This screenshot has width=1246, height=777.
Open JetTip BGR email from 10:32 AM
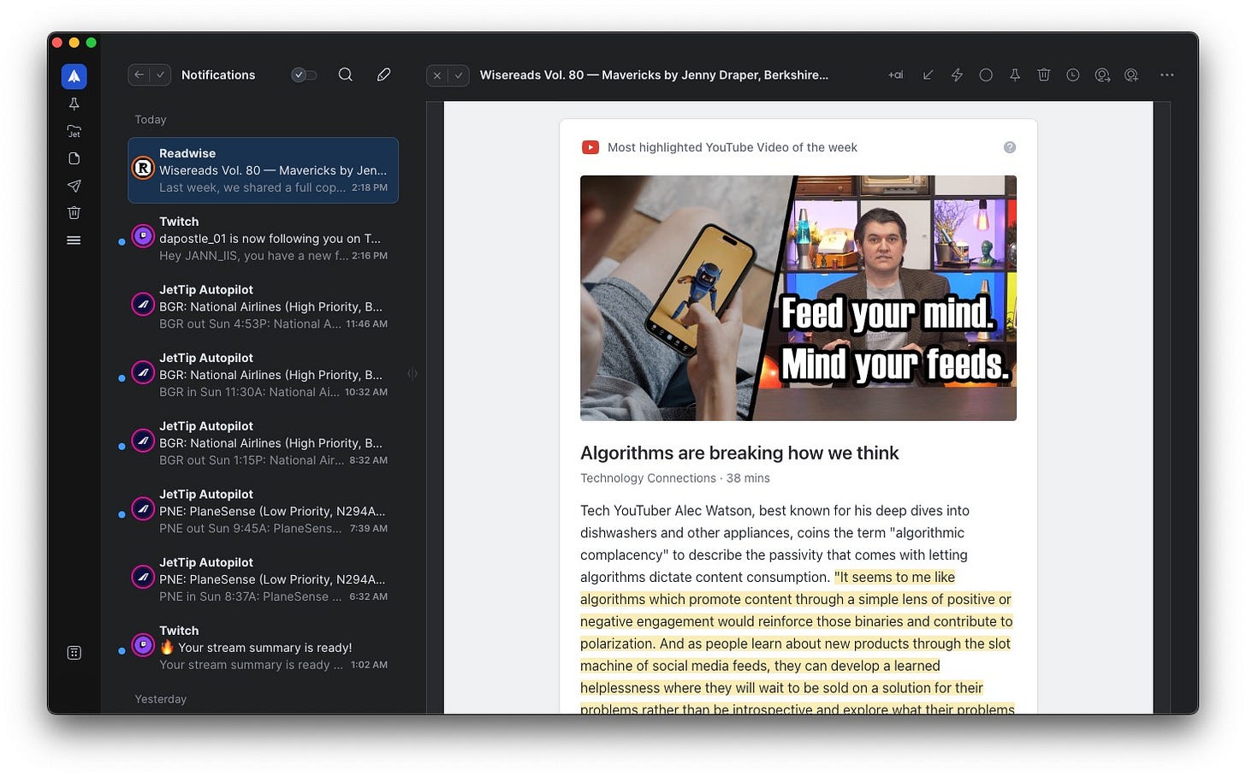pos(264,375)
